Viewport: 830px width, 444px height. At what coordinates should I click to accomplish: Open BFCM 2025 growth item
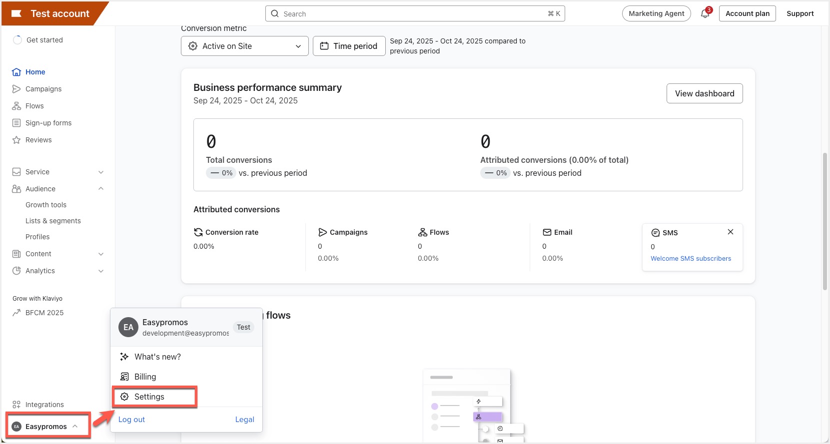[x=44, y=313]
